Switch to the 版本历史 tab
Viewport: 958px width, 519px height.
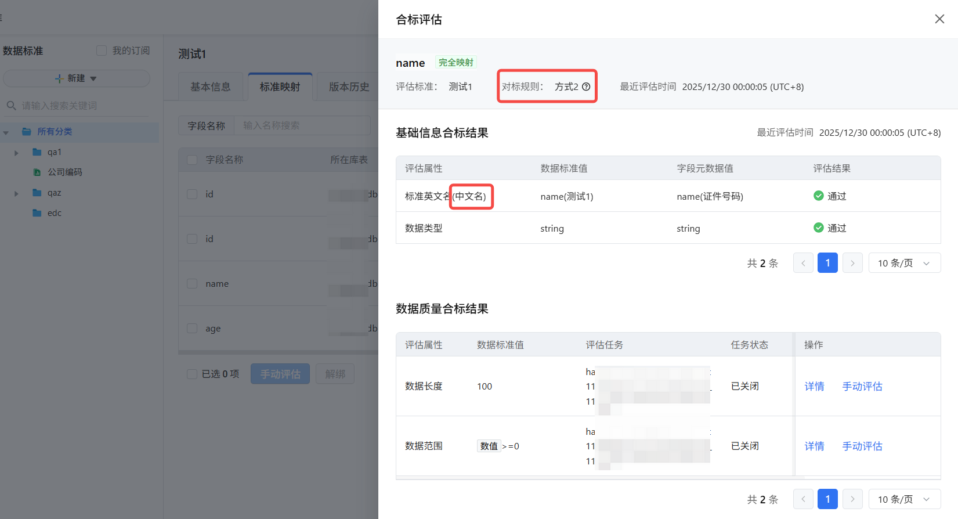[x=349, y=87]
